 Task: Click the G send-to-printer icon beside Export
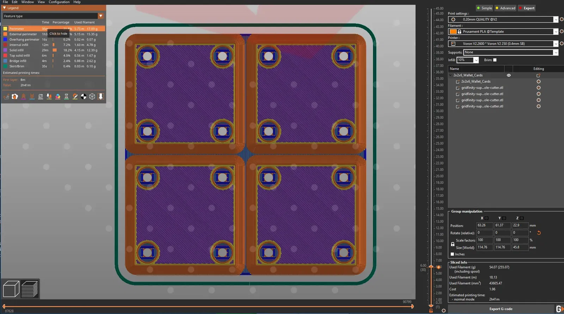[559, 309]
